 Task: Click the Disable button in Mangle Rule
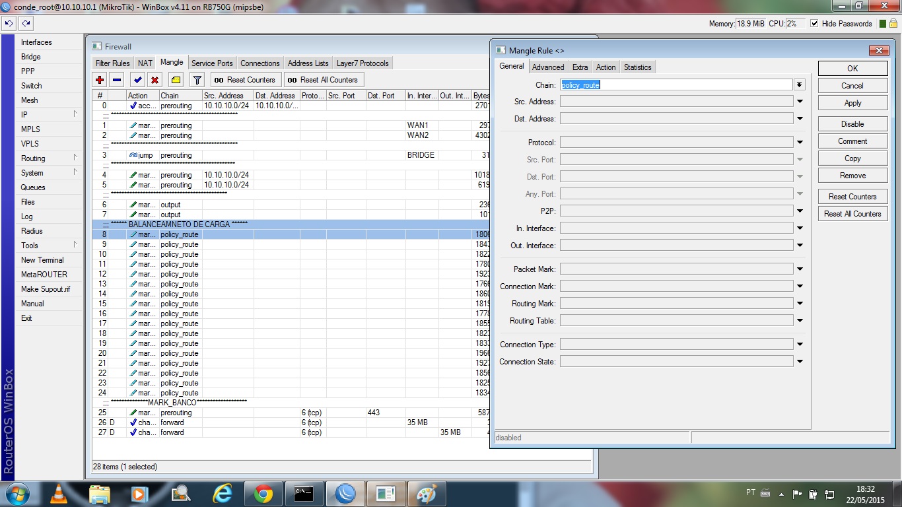coord(852,124)
